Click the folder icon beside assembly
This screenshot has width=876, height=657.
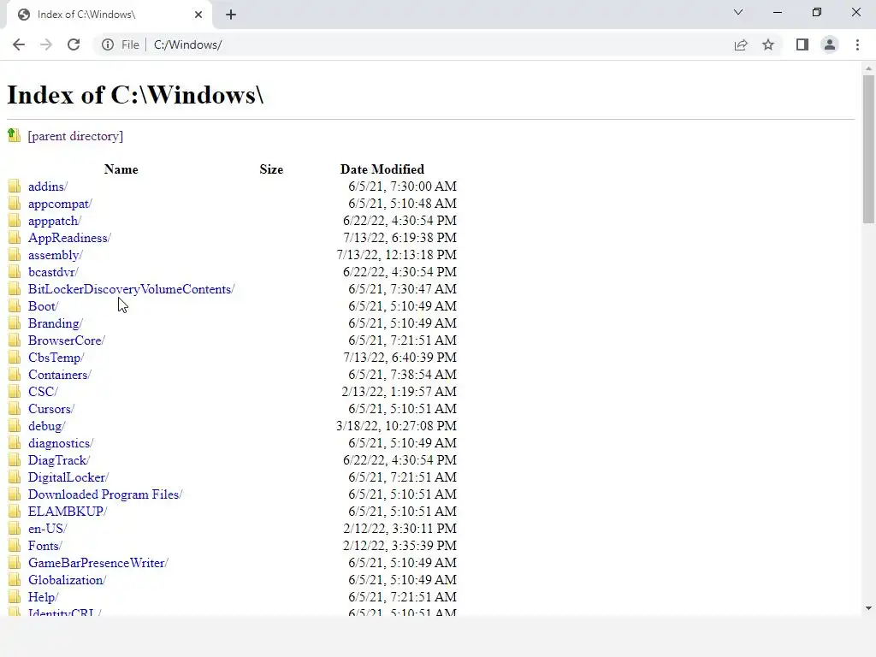click(15, 255)
